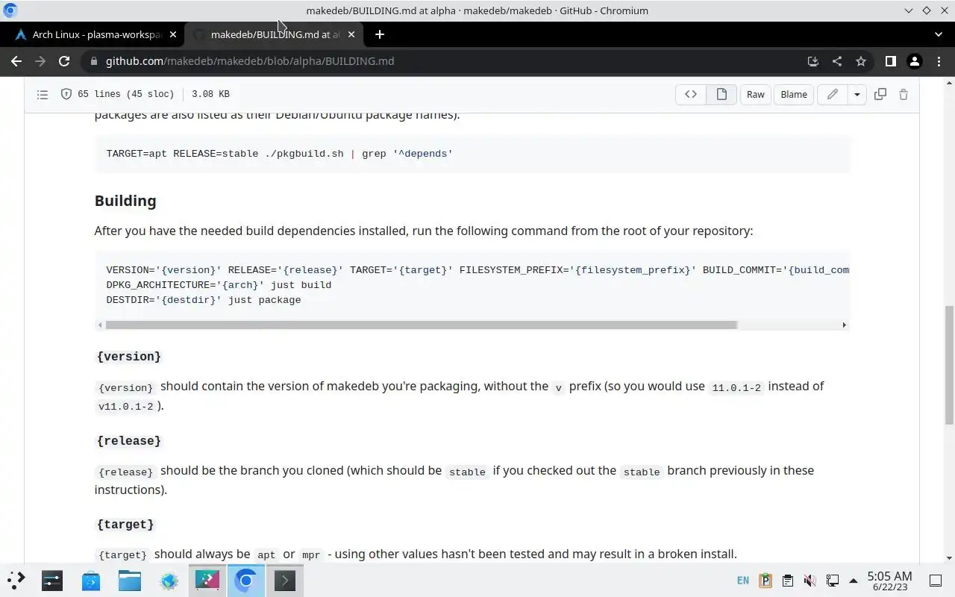
Task: Click the Building heading
Action: (x=125, y=201)
